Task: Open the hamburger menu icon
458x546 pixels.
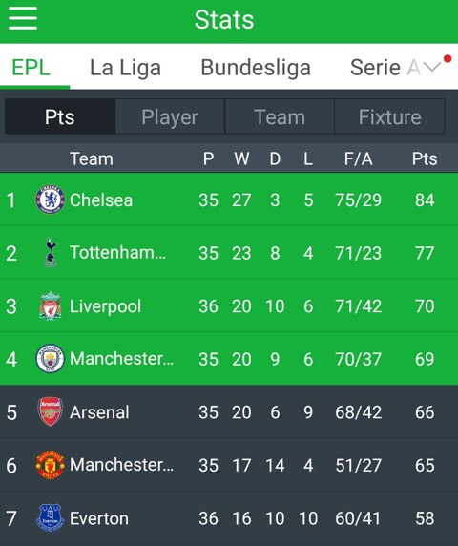Action: [23, 18]
